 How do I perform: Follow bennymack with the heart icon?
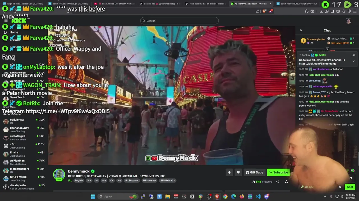coord(238,172)
